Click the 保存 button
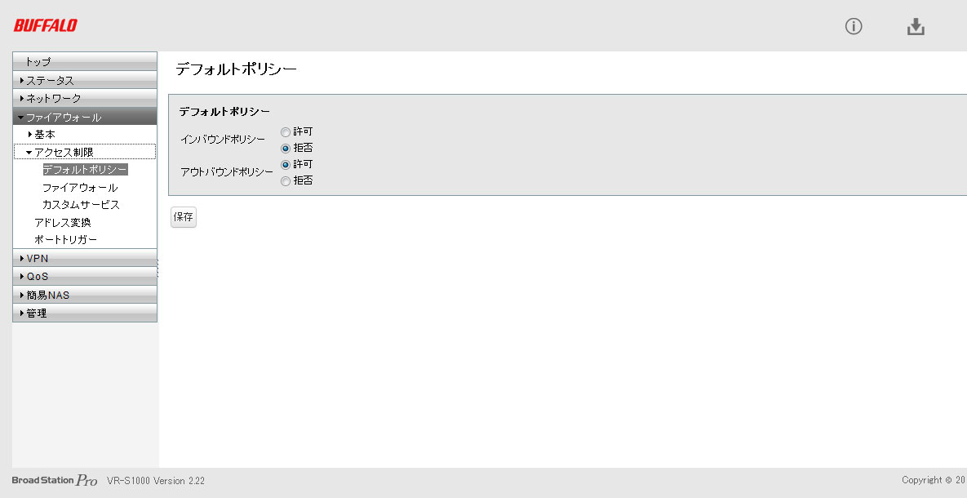The width and height of the screenshot is (967, 498). pyautogui.click(x=184, y=217)
